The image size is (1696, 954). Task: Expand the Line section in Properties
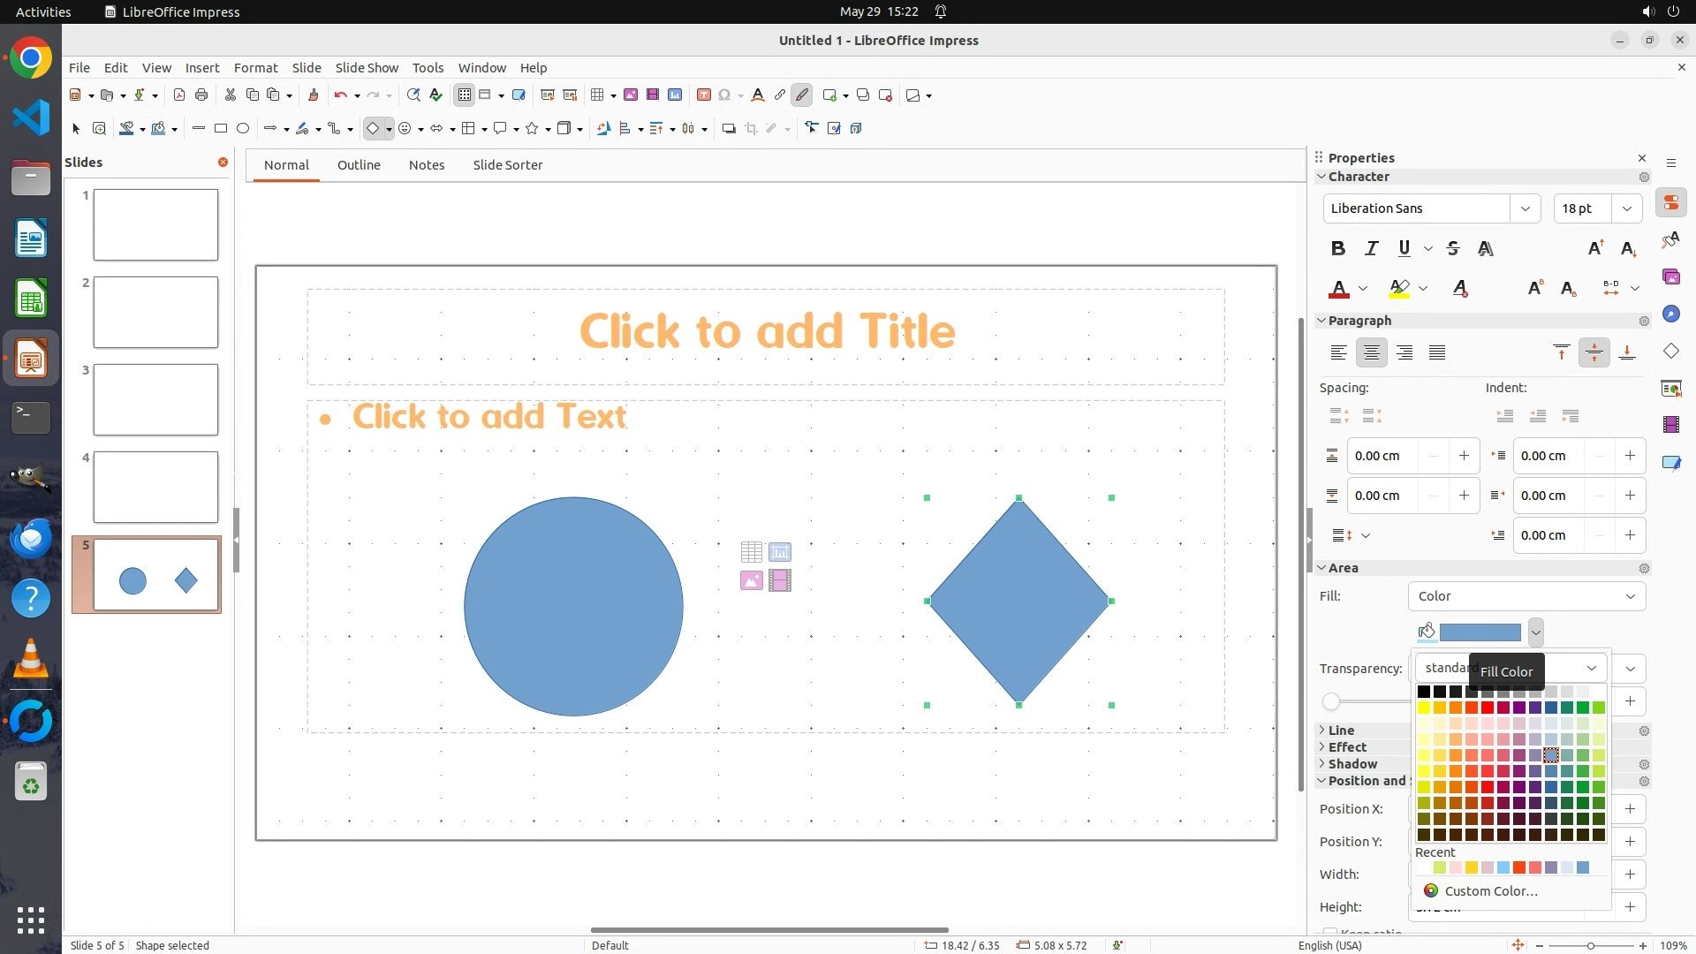pyautogui.click(x=1341, y=731)
